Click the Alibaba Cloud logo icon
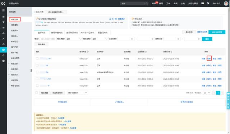This screenshot has width=230, height=134. (3, 3)
